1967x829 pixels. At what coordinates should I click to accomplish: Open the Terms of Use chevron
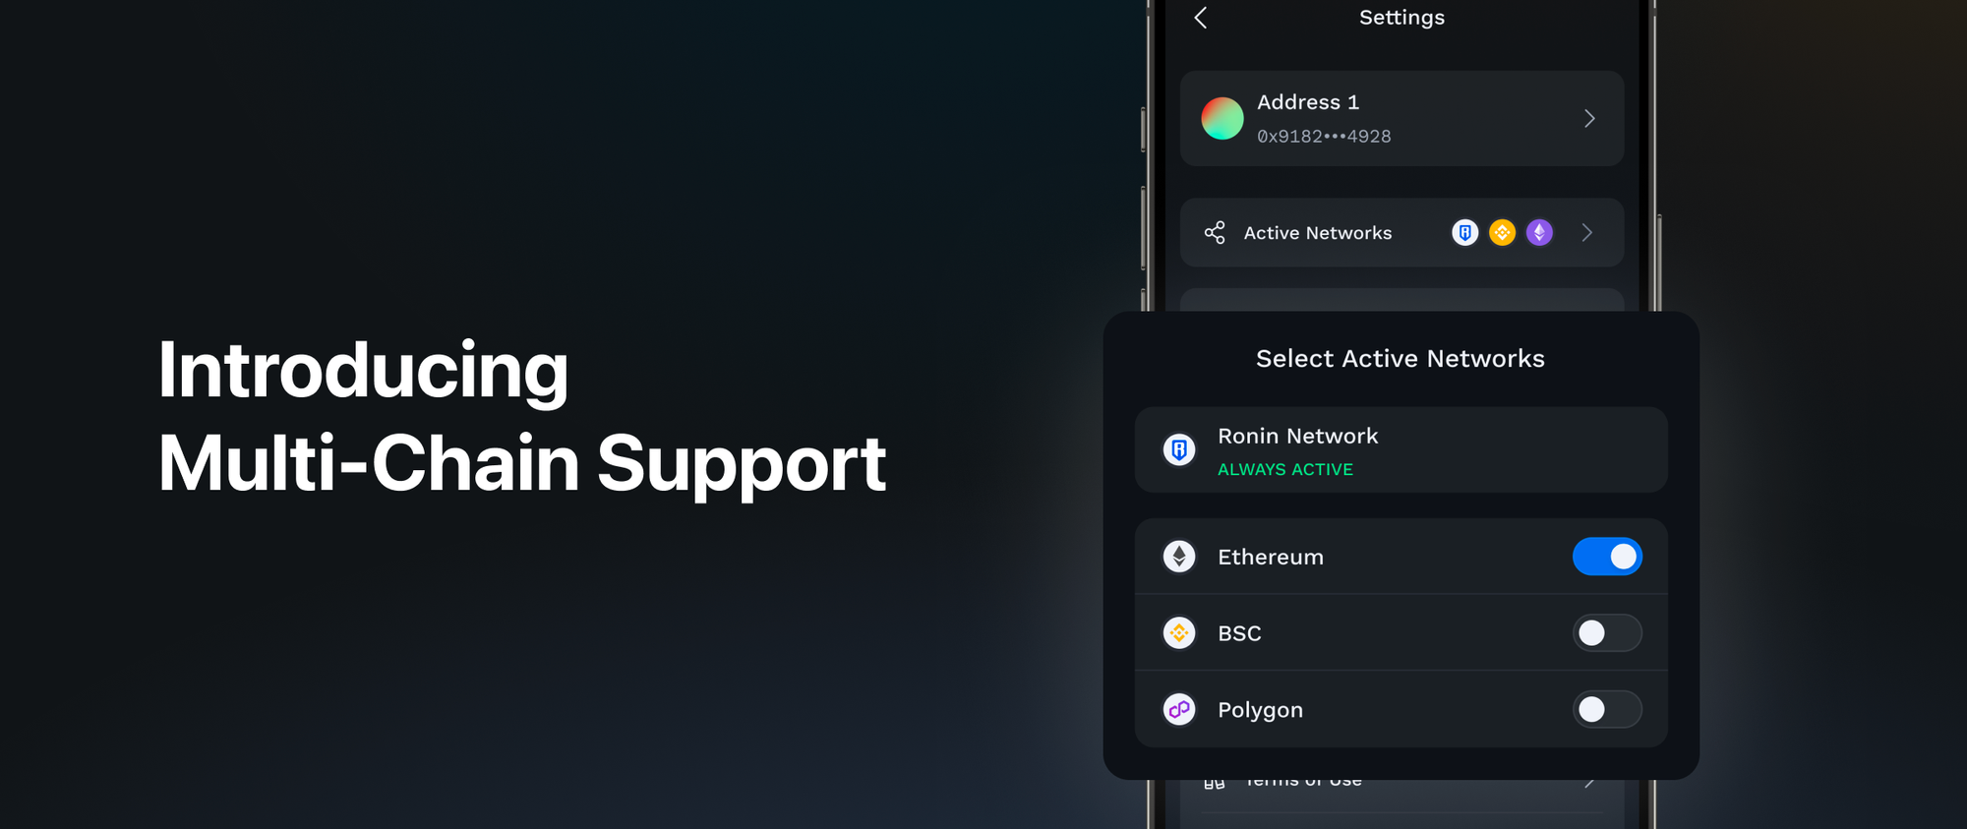tap(1589, 783)
